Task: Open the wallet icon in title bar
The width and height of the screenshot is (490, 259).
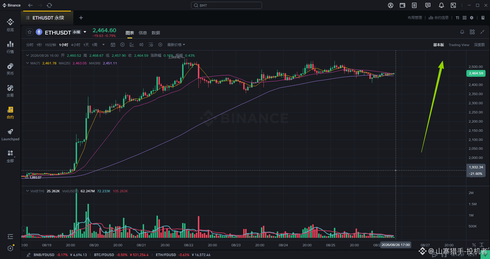Action: [x=402, y=5]
